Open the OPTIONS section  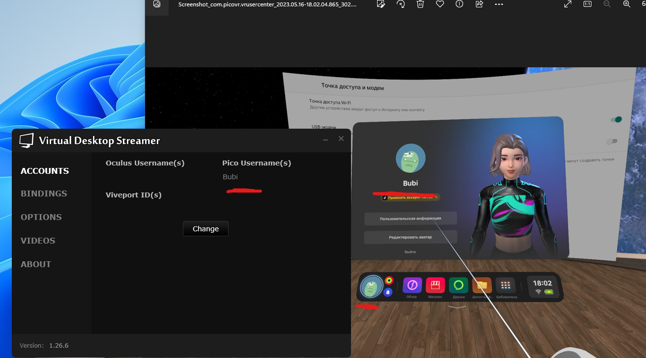point(41,217)
